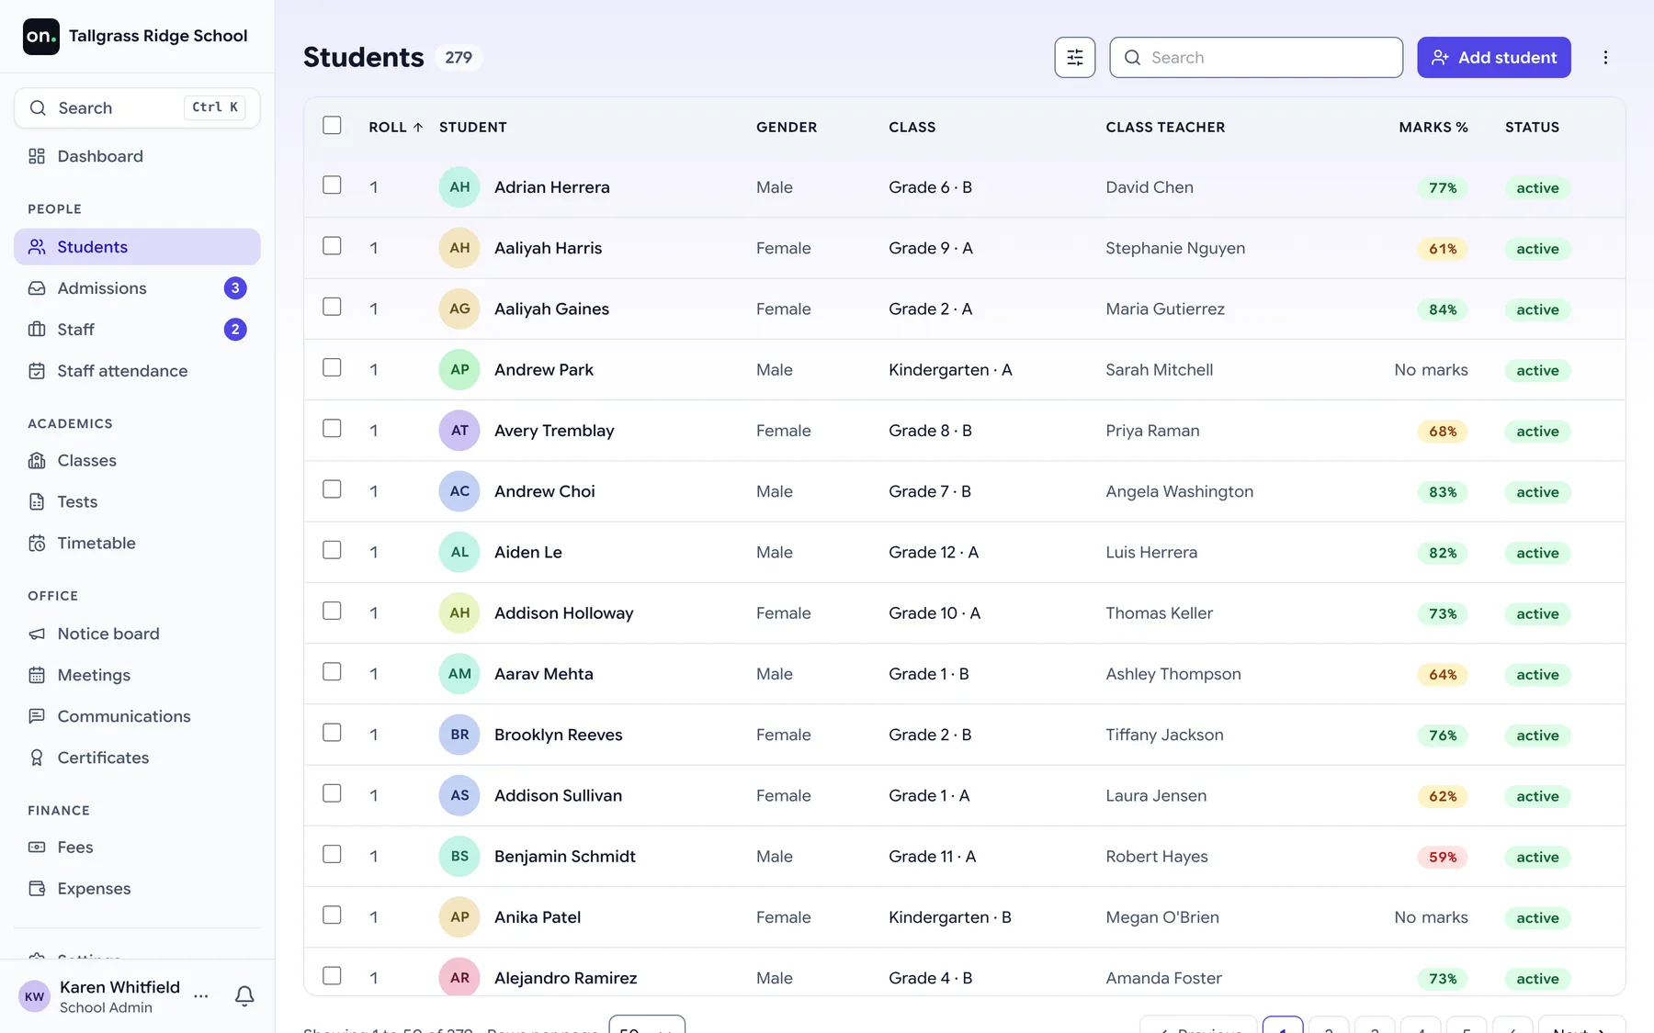Check the box for Addison Holloway
The image size is (1654, 1033).
point(332,611)
